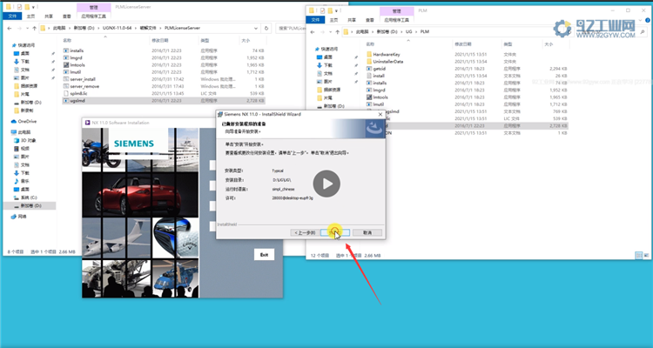This screenshot has width=653, height=348.
Task: Click the refresh icon in PLMLicenseServer window
Action: pyautogui.click(x=266, y=29)
